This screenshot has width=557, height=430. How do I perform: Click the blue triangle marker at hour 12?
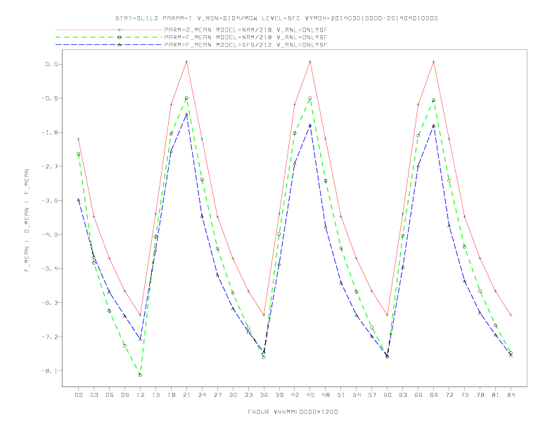(141, 339)
